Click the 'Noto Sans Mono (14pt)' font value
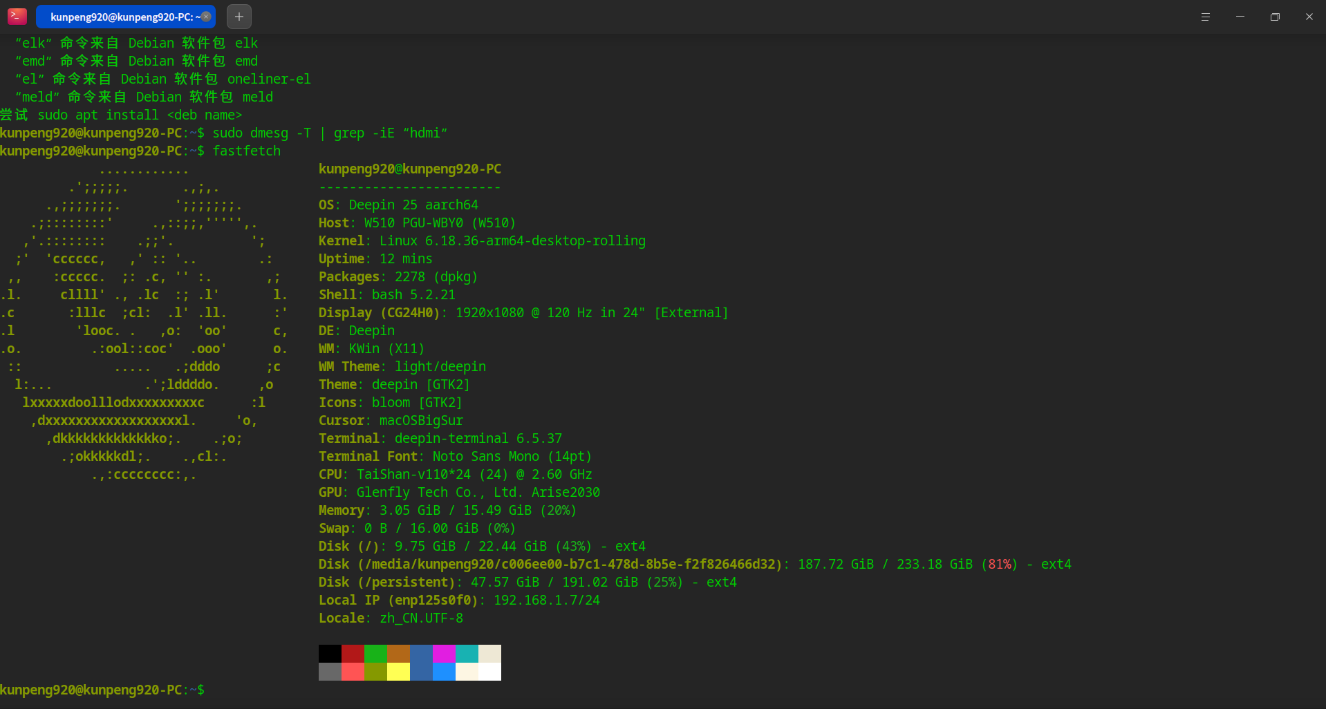 click(x=512, y=456)
